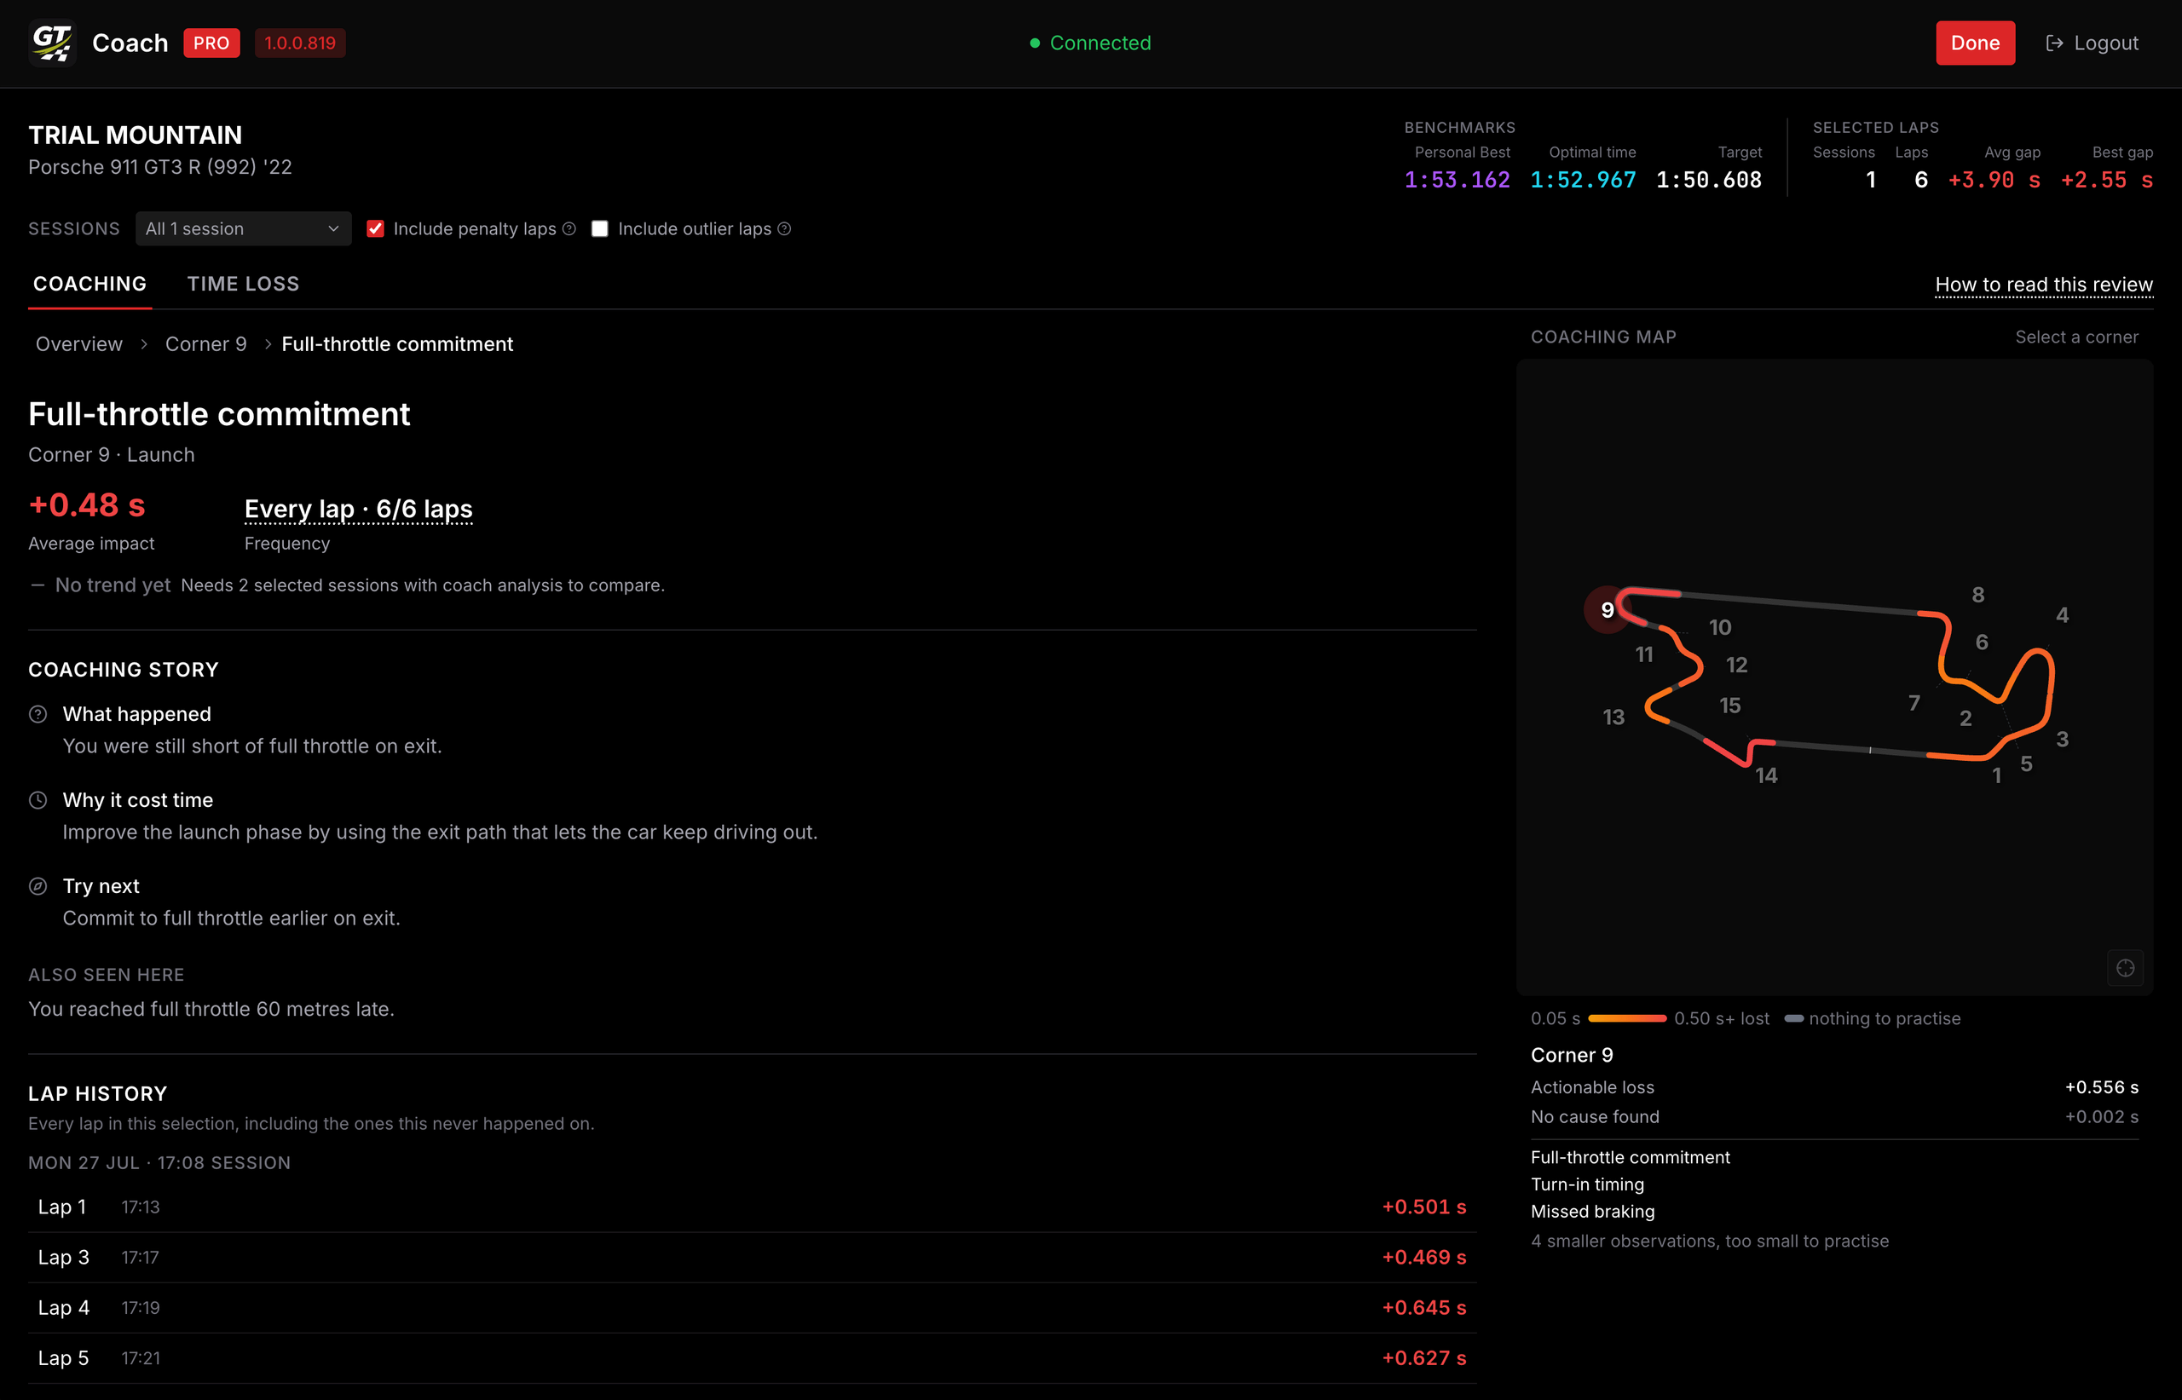
Task: Click the help icon beside Include outlier laps
Action: point(785,229)
